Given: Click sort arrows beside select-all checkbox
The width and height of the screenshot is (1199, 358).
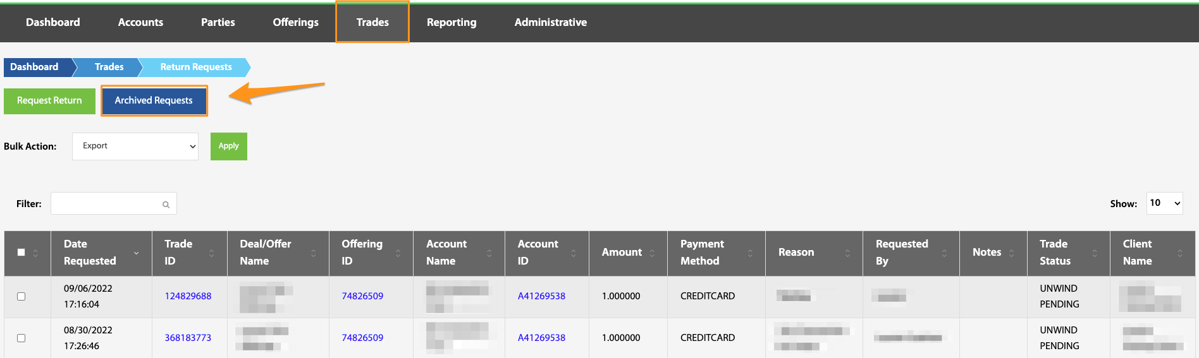Looking at the screenshot, I should (35, 253).
